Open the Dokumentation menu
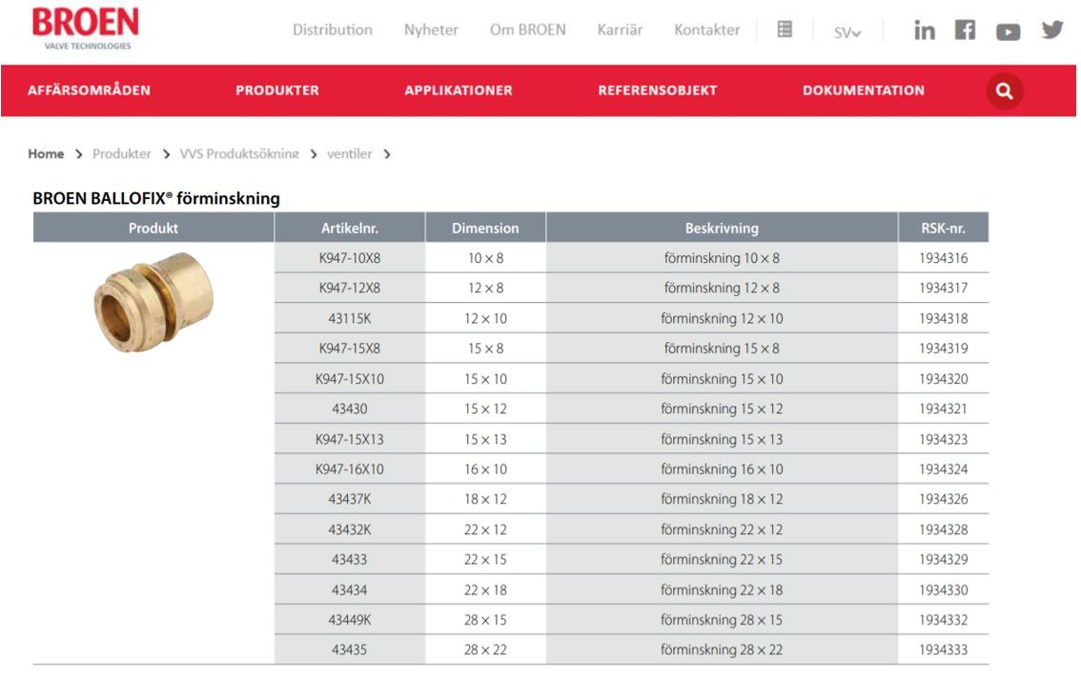This screenshot has height=679, width=1081. pyautogui.click(x=863, y=90)
